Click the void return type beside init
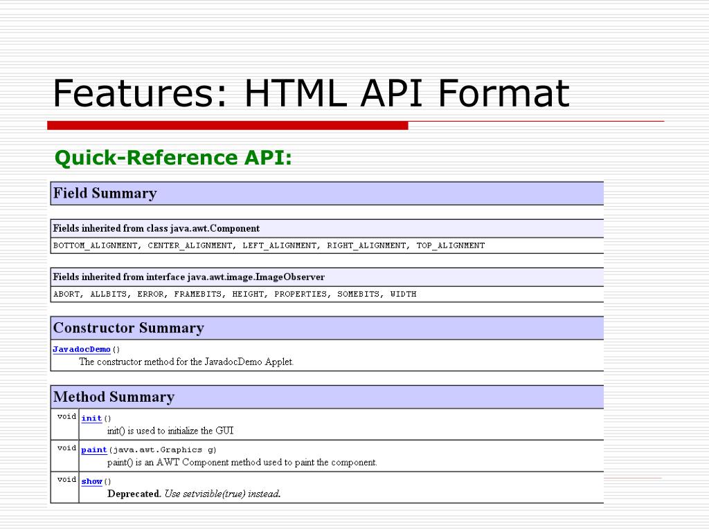The width and height of the screenshot is (709, 531). (65, 417)
